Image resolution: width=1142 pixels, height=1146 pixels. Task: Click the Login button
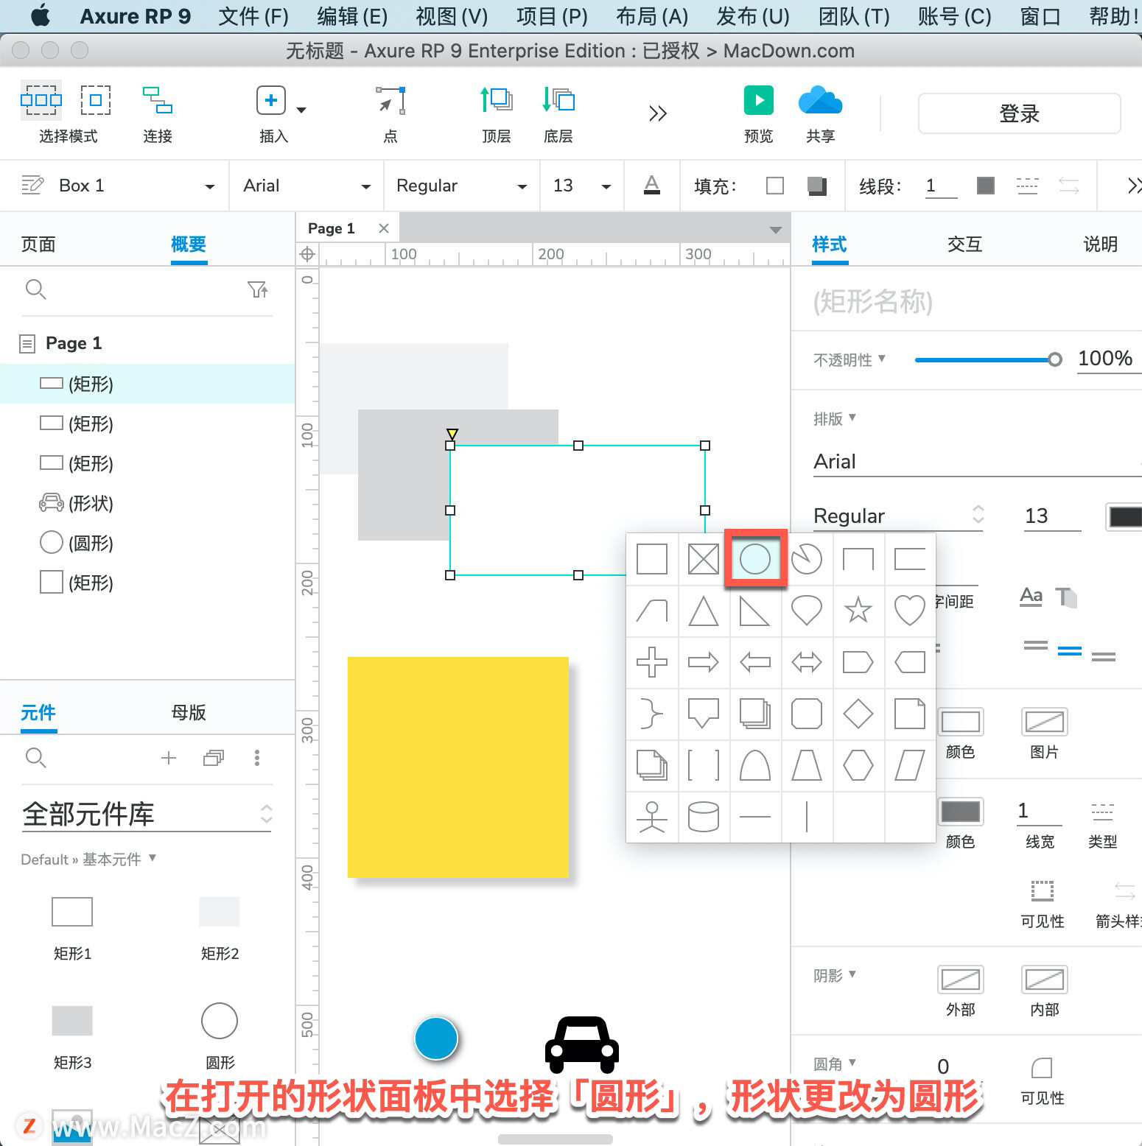pos(1019,113)
